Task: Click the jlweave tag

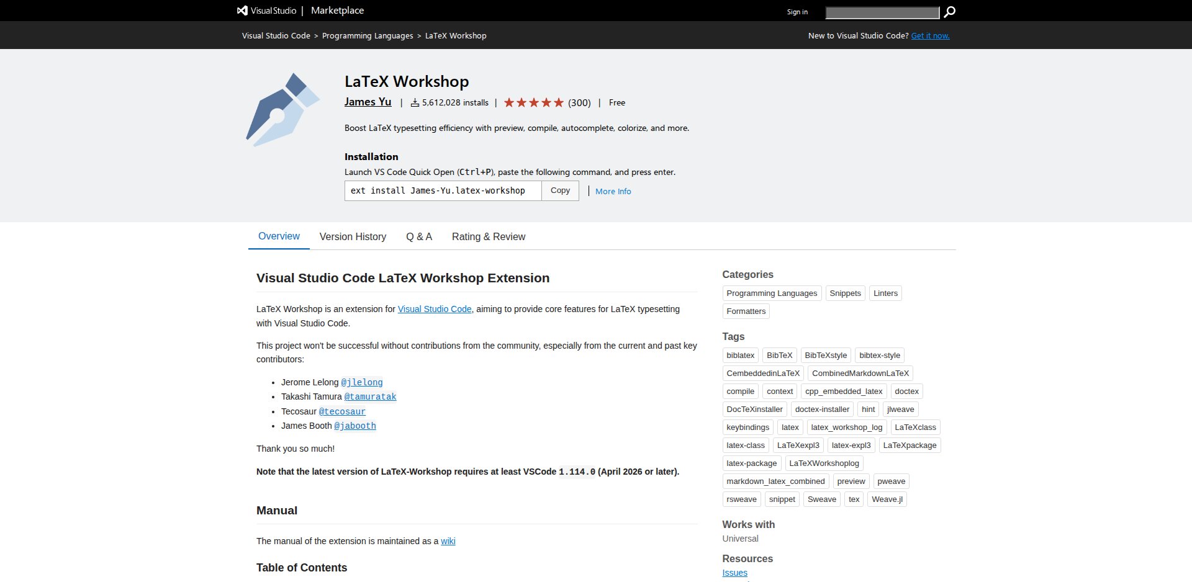Action: pyautogui.click(x=901, y=410)
